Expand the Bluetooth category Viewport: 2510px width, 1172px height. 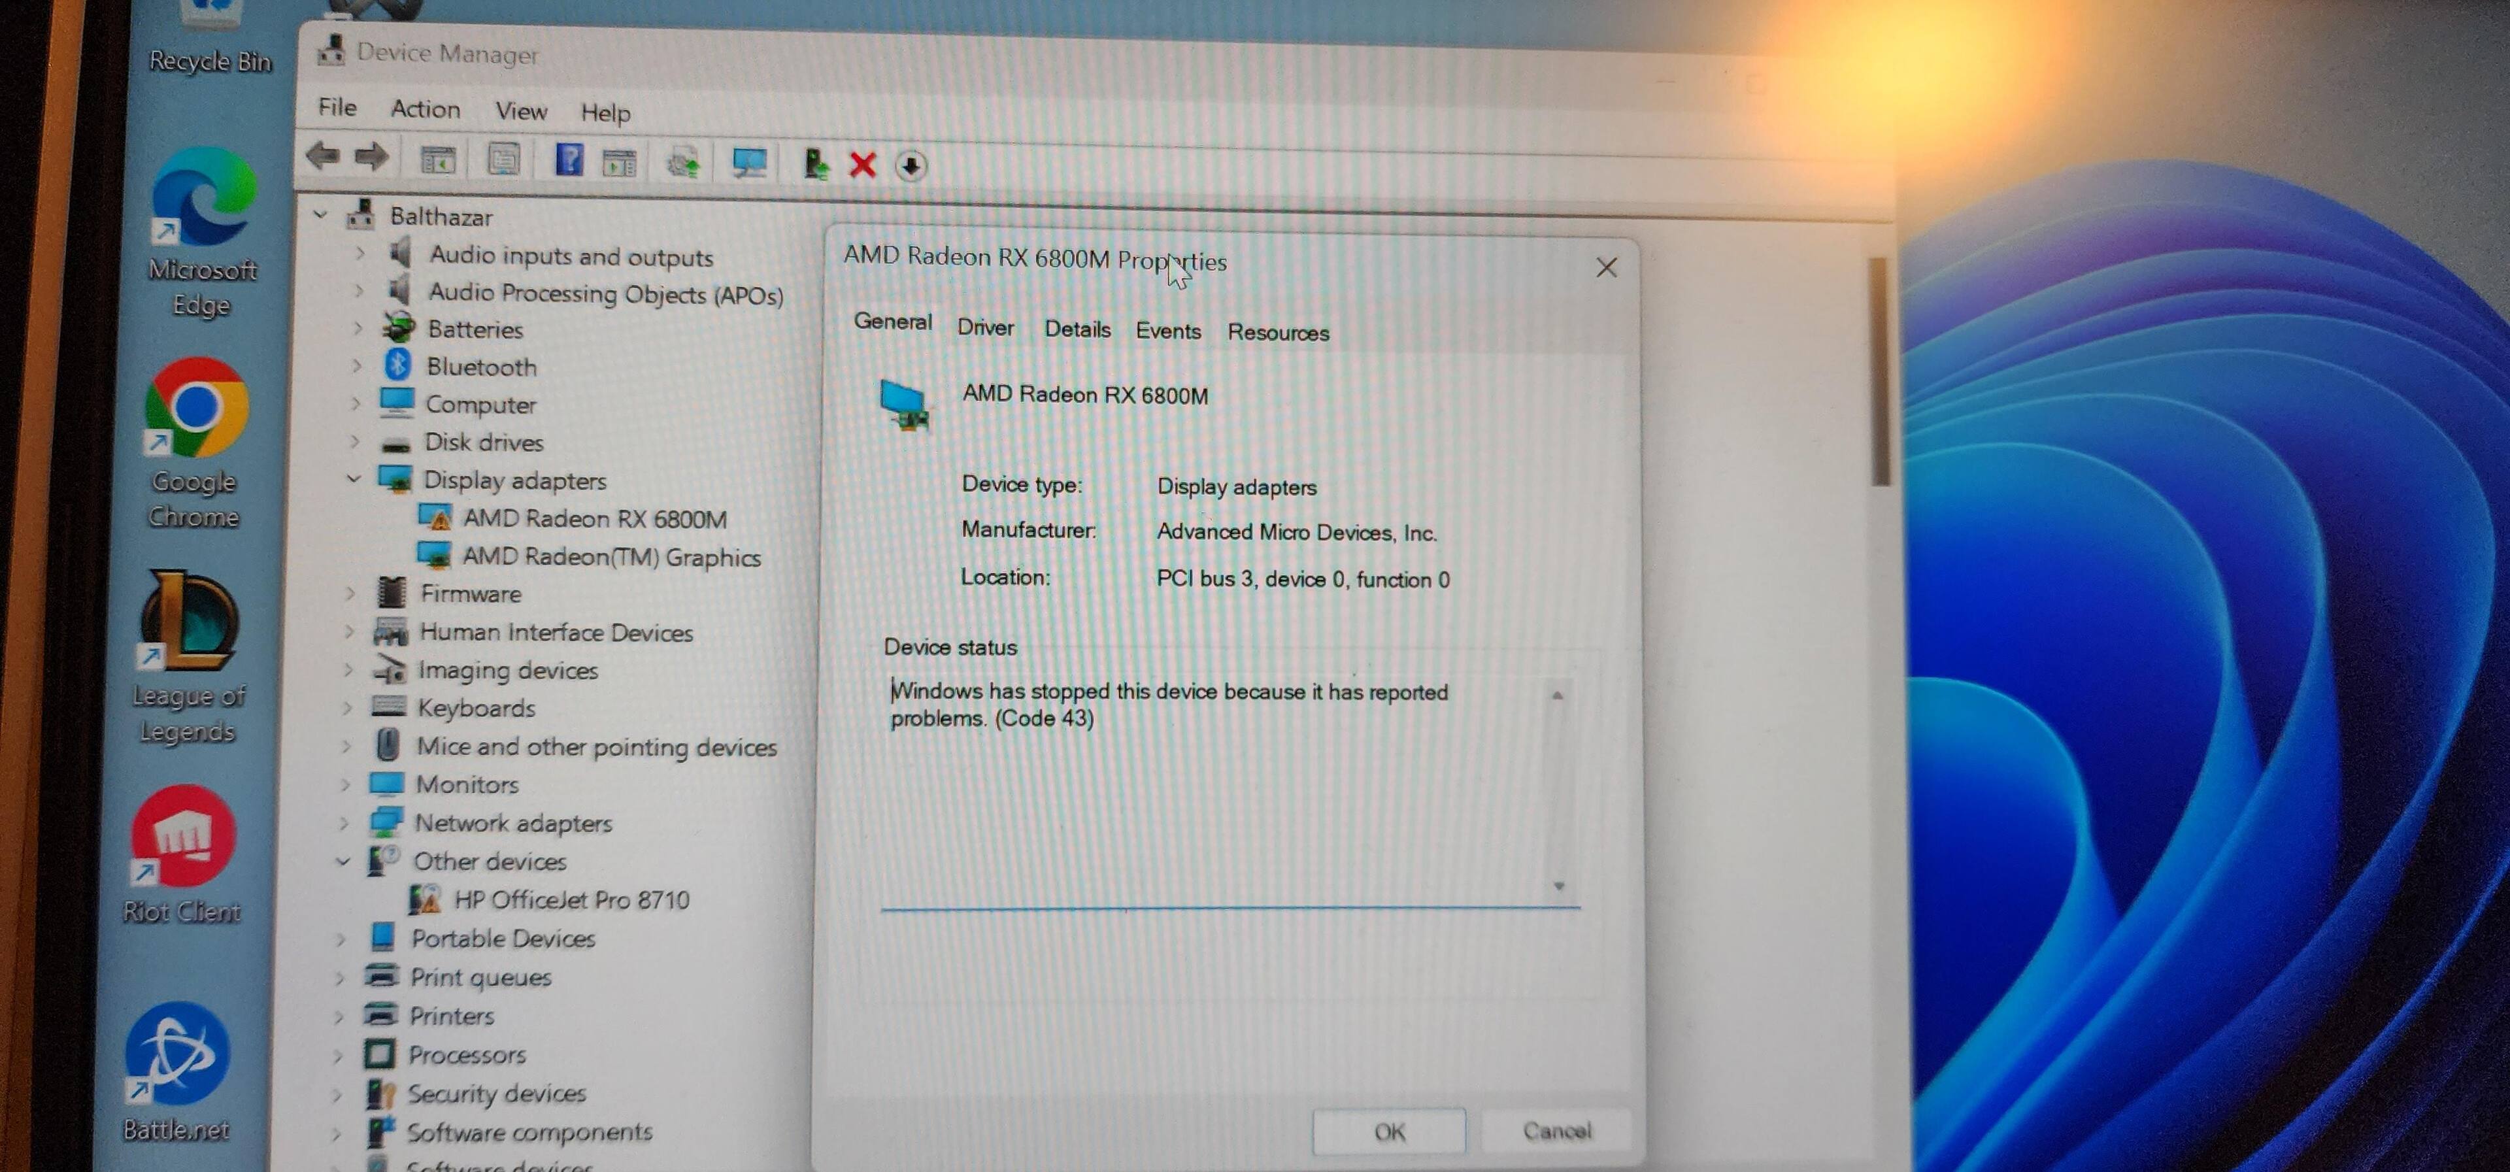357,366
